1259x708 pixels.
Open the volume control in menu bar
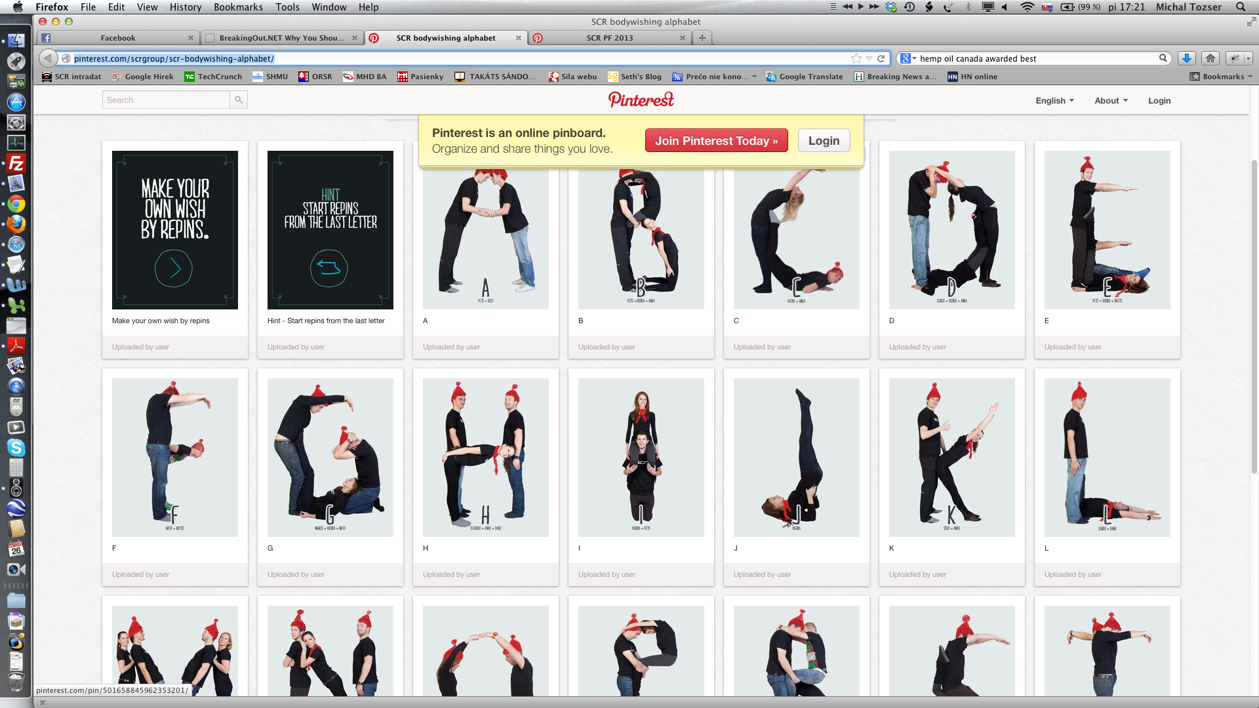tap(1005, 7)
